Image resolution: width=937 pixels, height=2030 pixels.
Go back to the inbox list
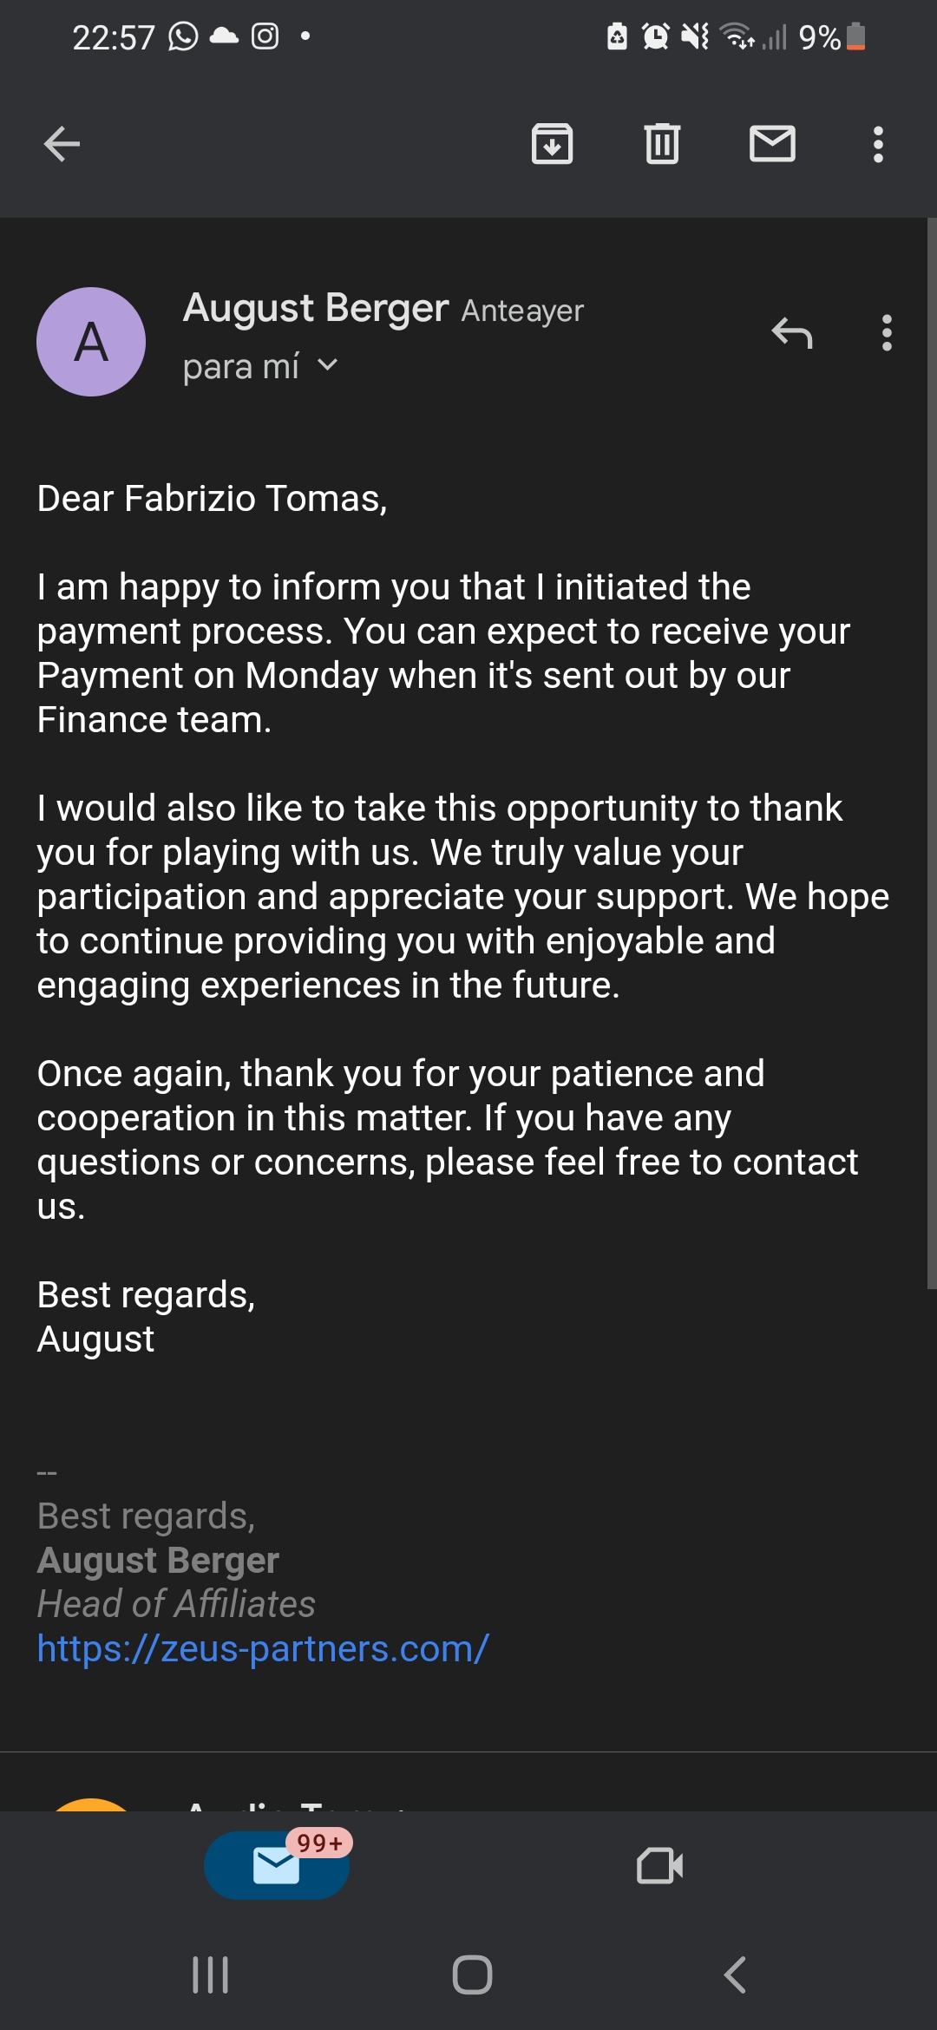click(x=62, y=144)
